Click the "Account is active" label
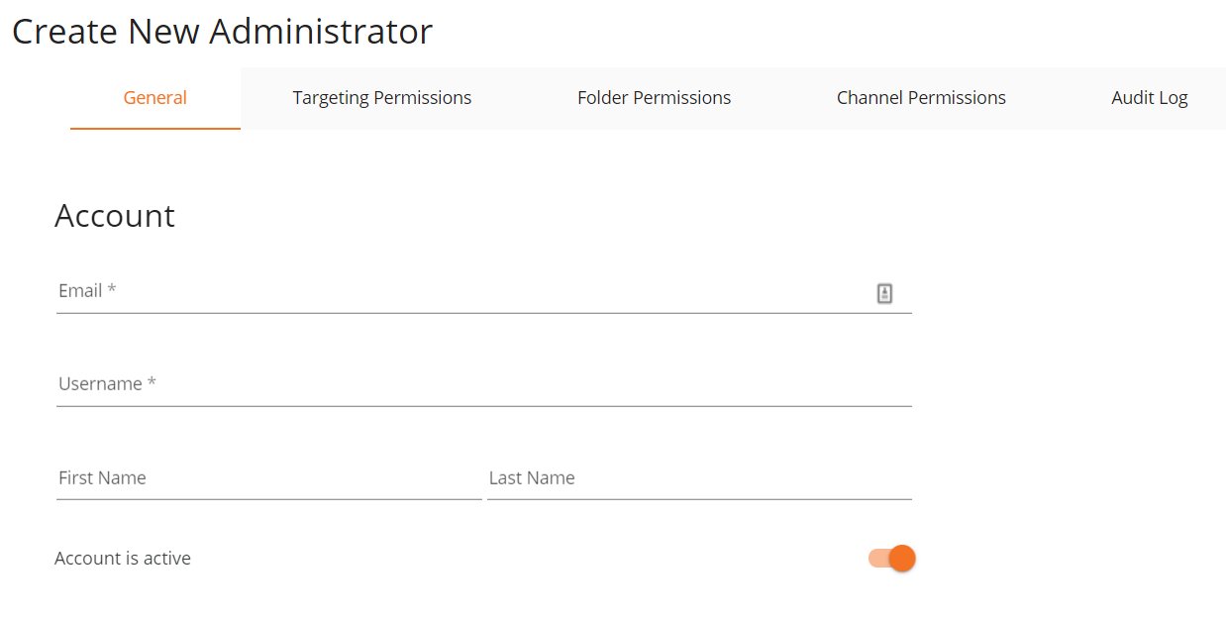The image size is (1226, 622). click(x=123, y=559)
